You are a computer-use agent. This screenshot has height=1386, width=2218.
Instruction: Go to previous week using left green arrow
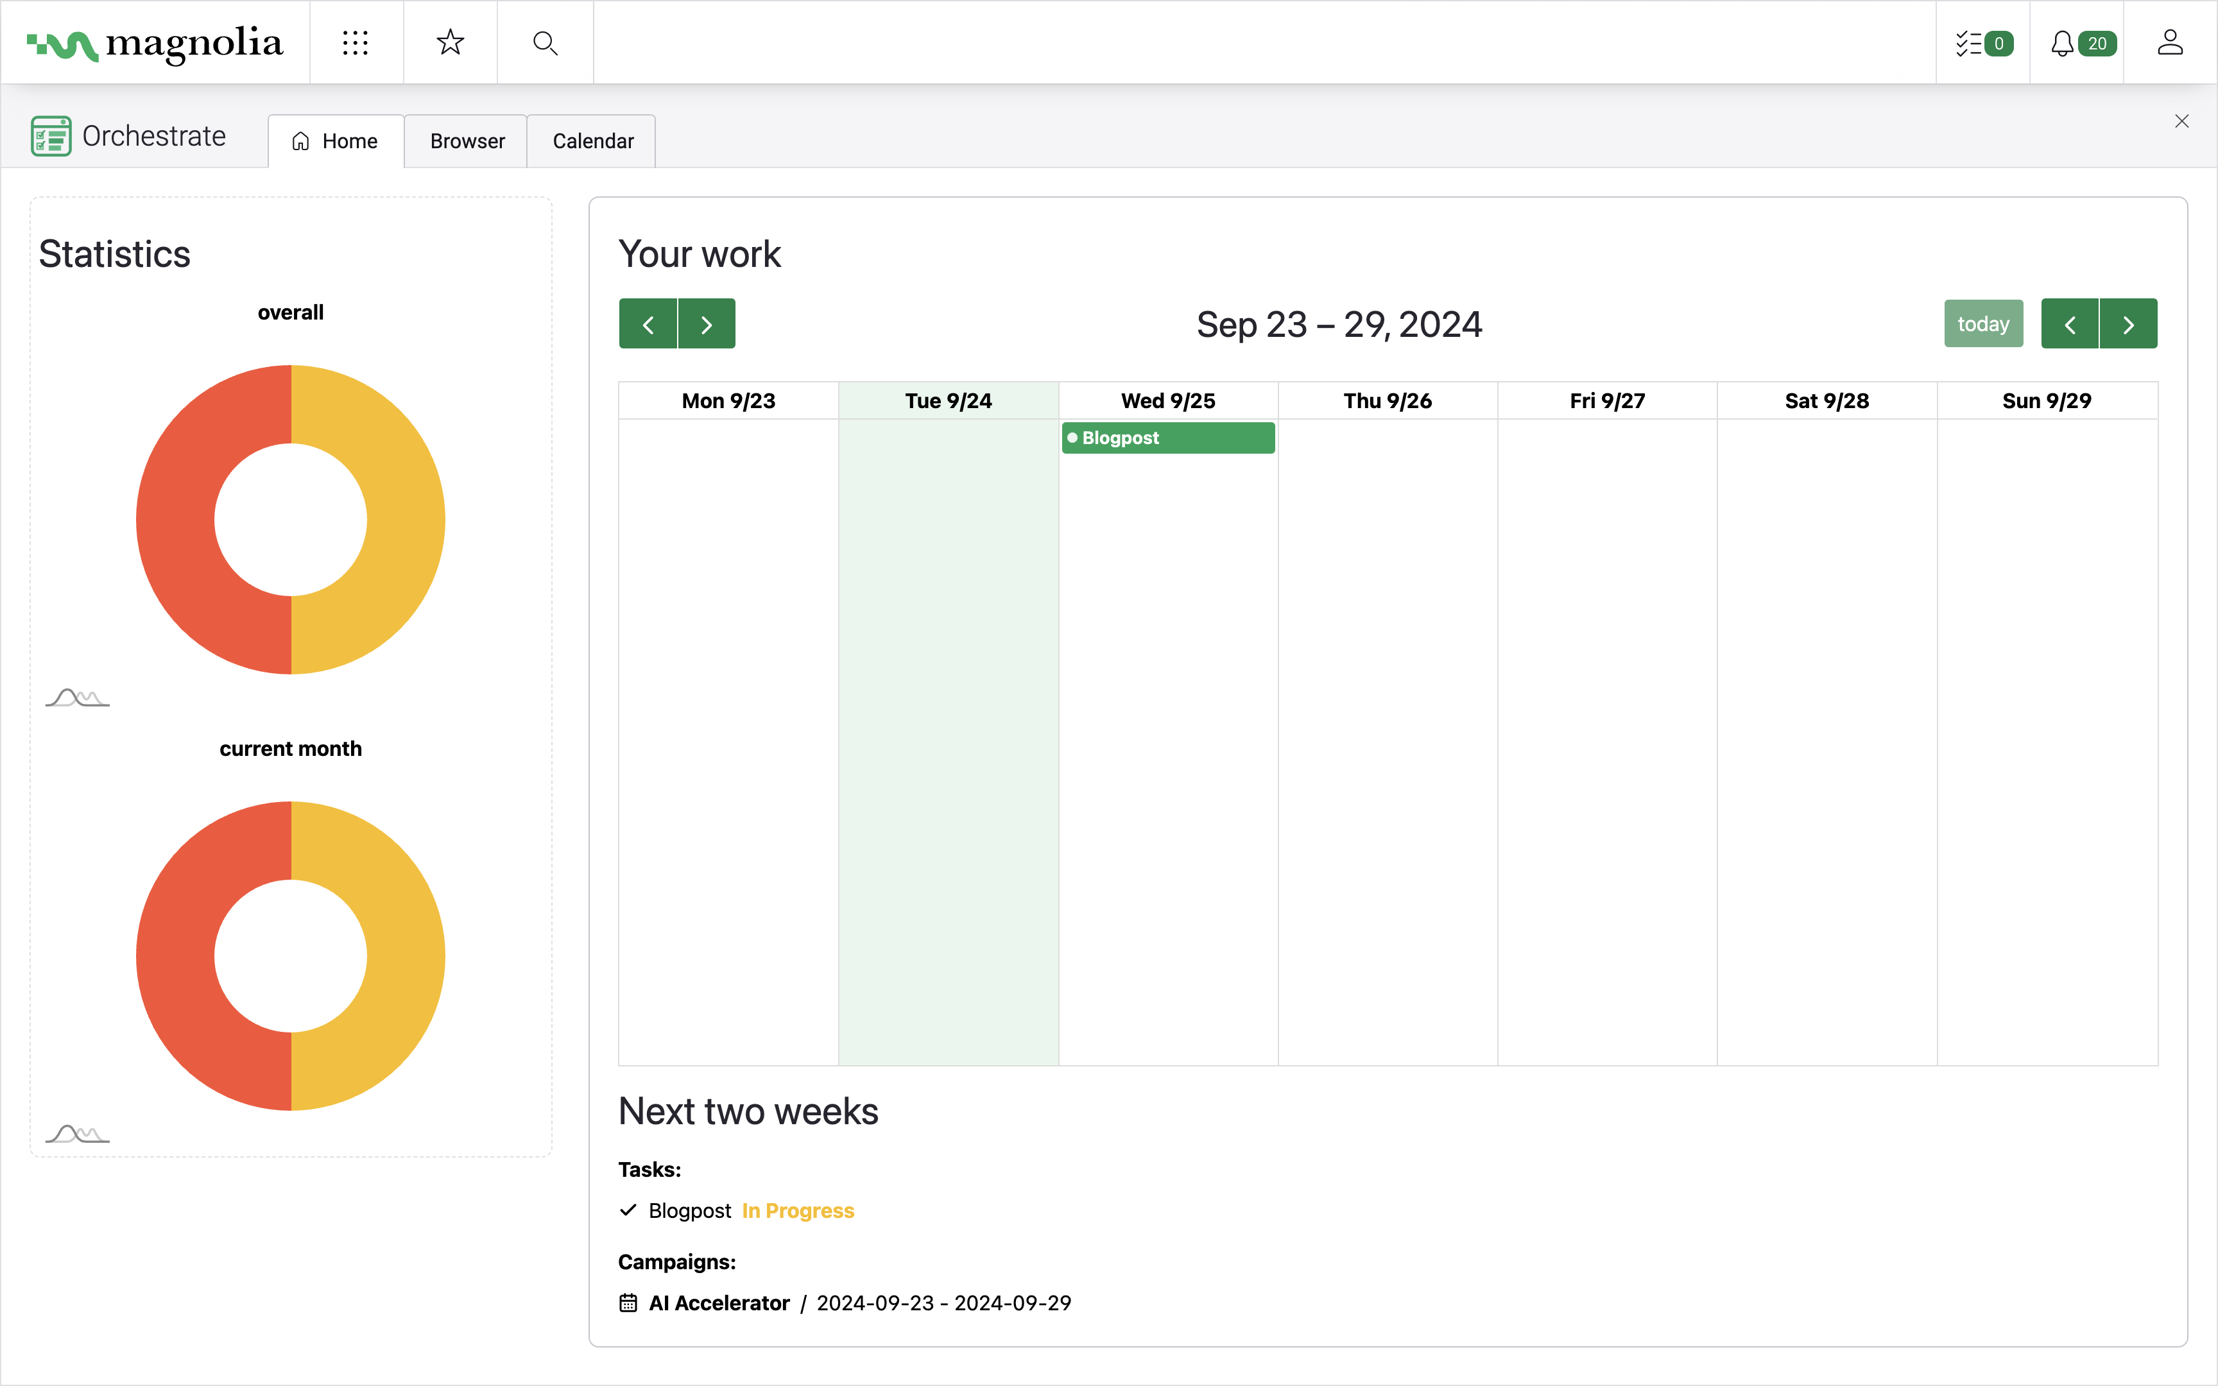coord(648,325)
